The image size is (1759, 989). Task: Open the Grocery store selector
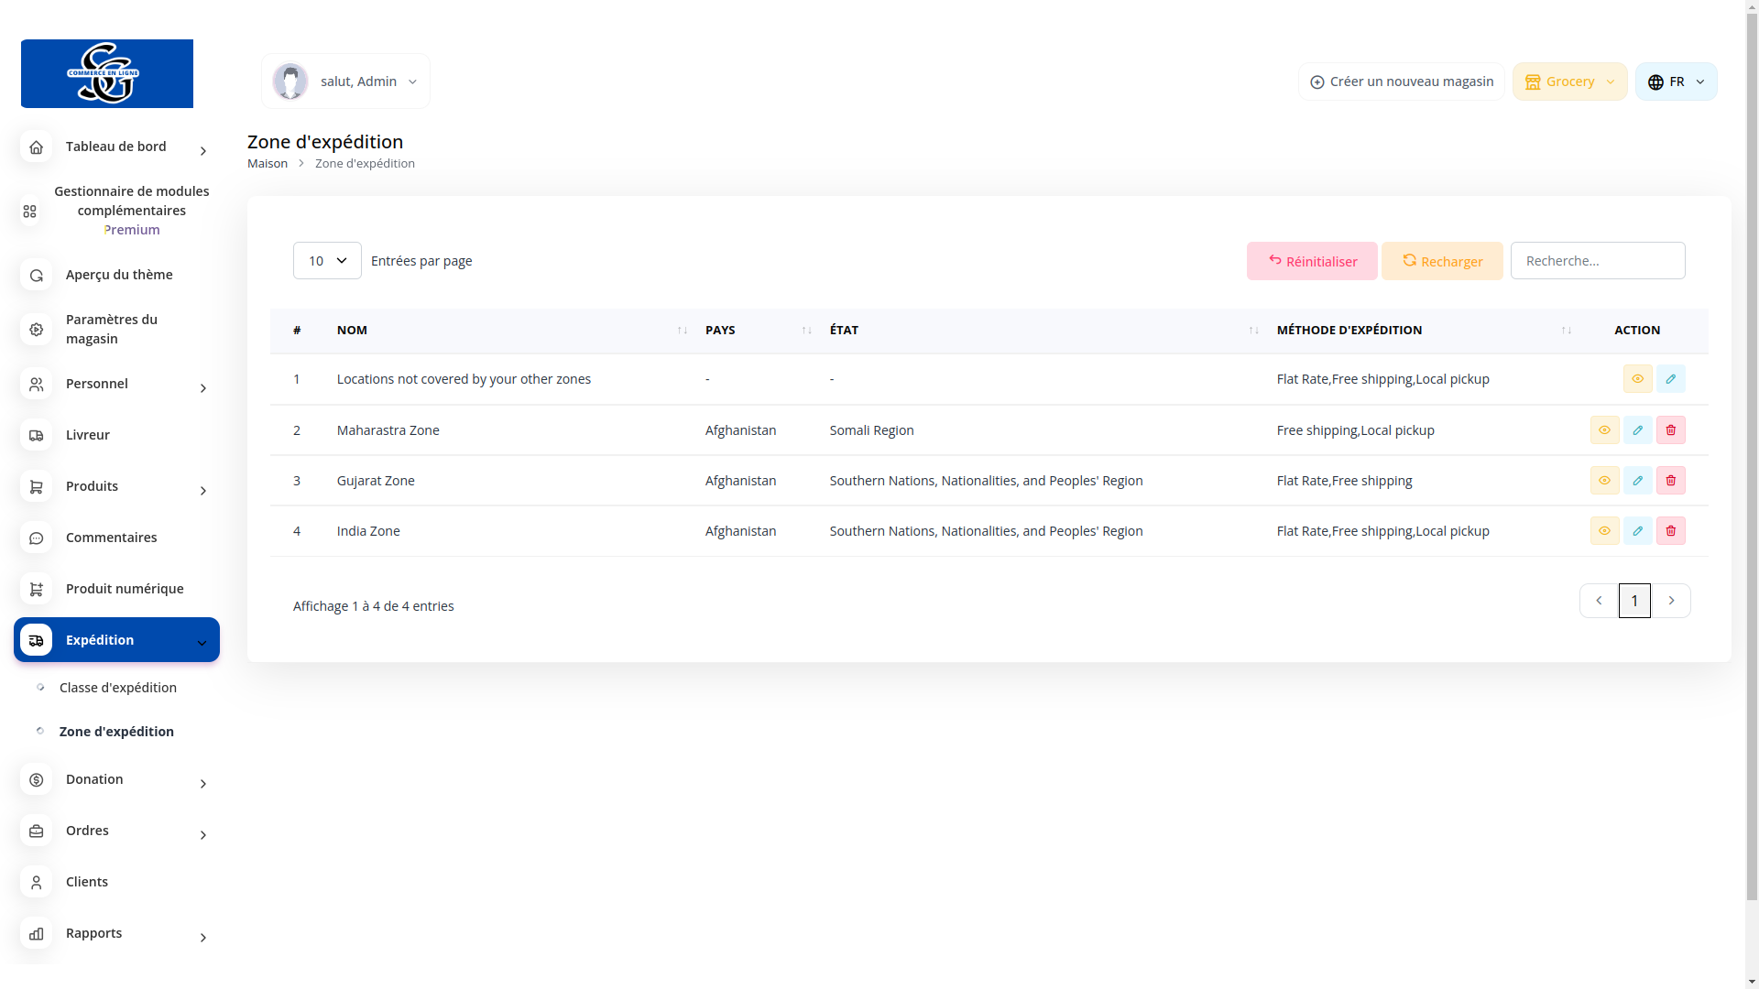click(1569, 82)
